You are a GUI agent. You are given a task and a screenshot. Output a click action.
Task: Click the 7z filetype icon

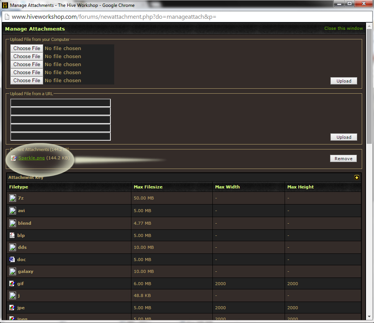tap(12, 198)
